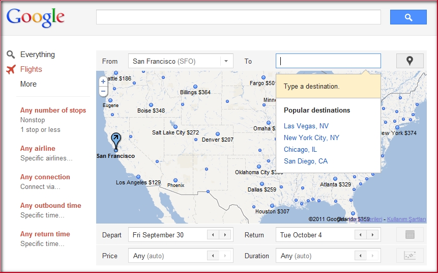Open Specific airlines... filter
The width and height of the screenshot is (438, 273).
click(46, 158)
